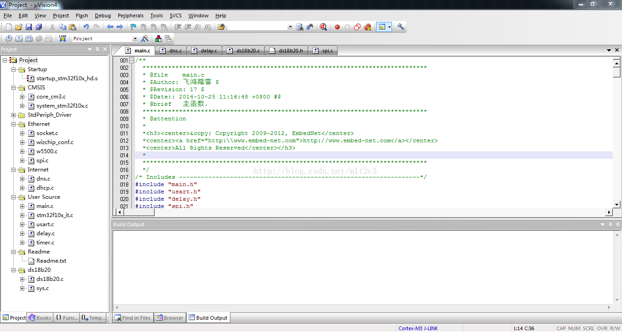Select Readme.txt in the project tree
Viewport: 622px width, 332px height.
tap(51, 261)
